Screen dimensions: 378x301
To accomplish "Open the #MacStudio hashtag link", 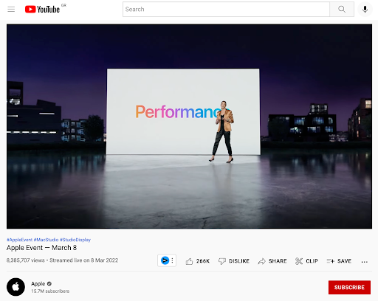I will (x=46, y=240).
